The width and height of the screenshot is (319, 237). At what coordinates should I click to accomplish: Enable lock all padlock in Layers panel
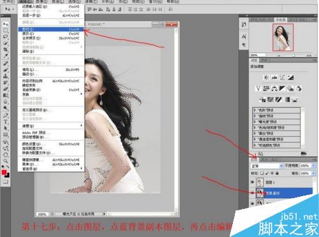277,173
